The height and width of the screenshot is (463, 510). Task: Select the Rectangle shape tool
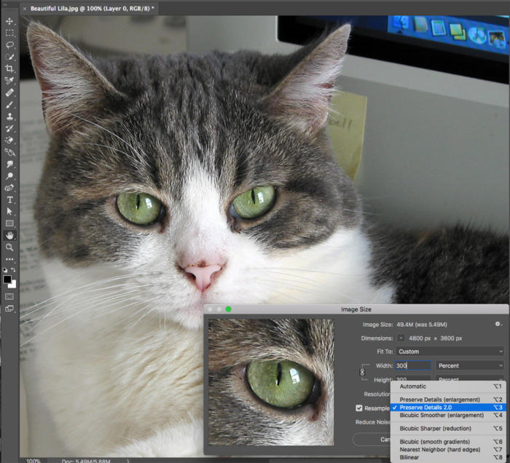point(9,223)
